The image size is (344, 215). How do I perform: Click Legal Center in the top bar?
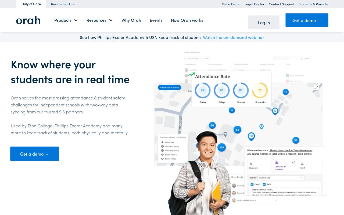[255, 4]
